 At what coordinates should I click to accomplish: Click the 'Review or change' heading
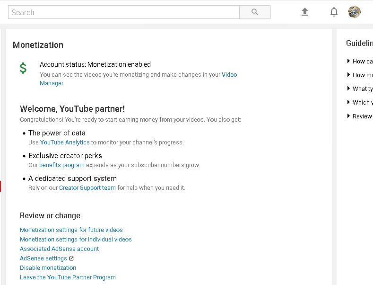[50, 216]
